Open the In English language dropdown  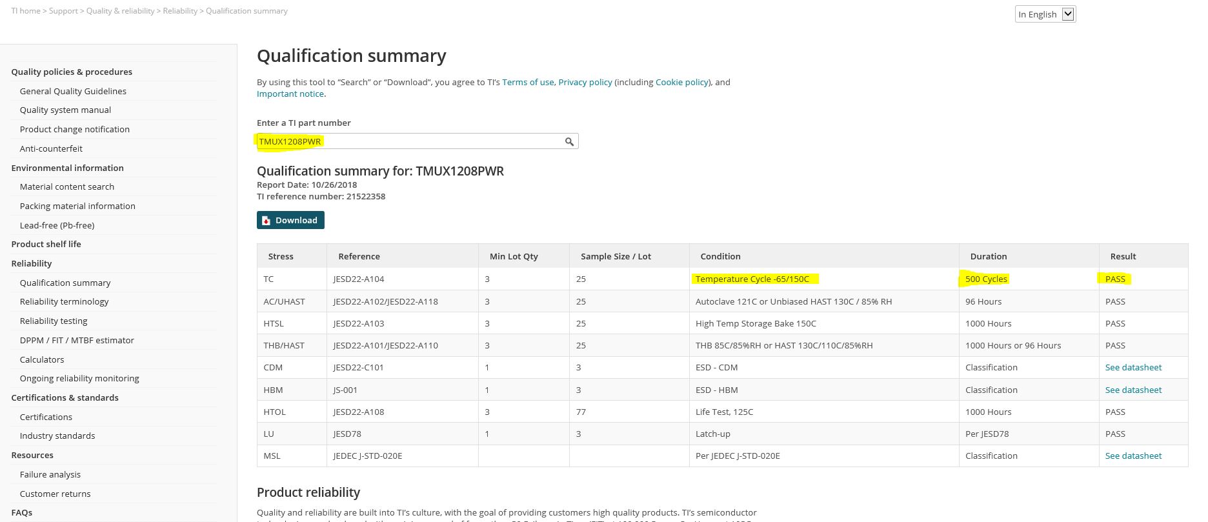click(x=1045, y=14)
